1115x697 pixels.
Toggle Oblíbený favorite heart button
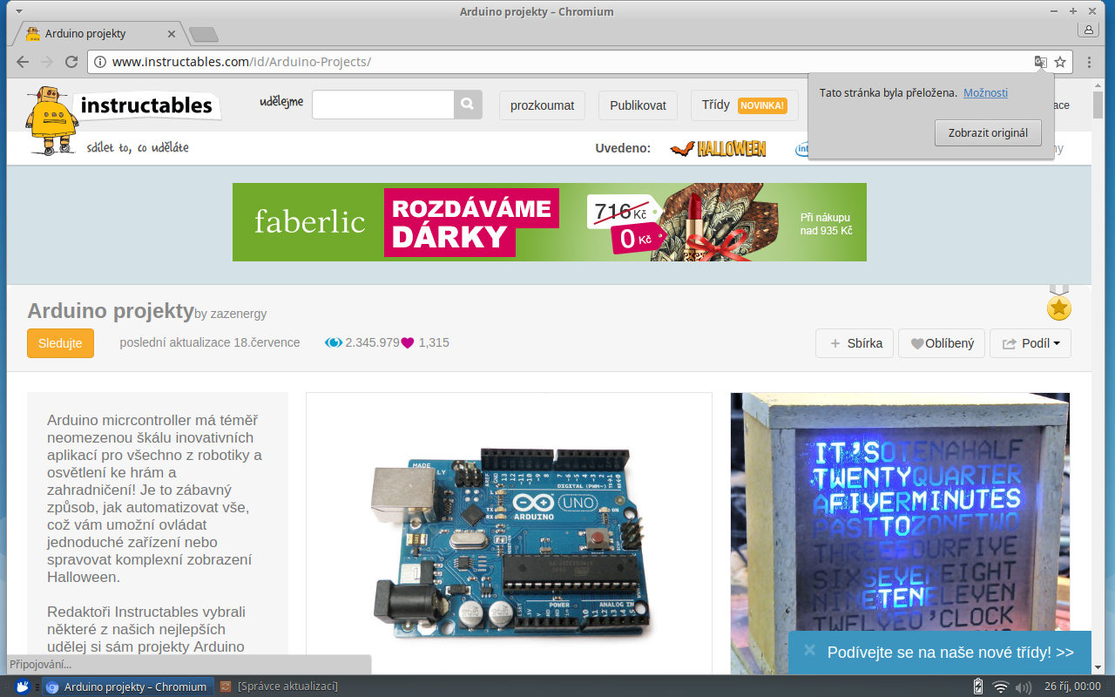pyautogui.click(x=942, y=343)
